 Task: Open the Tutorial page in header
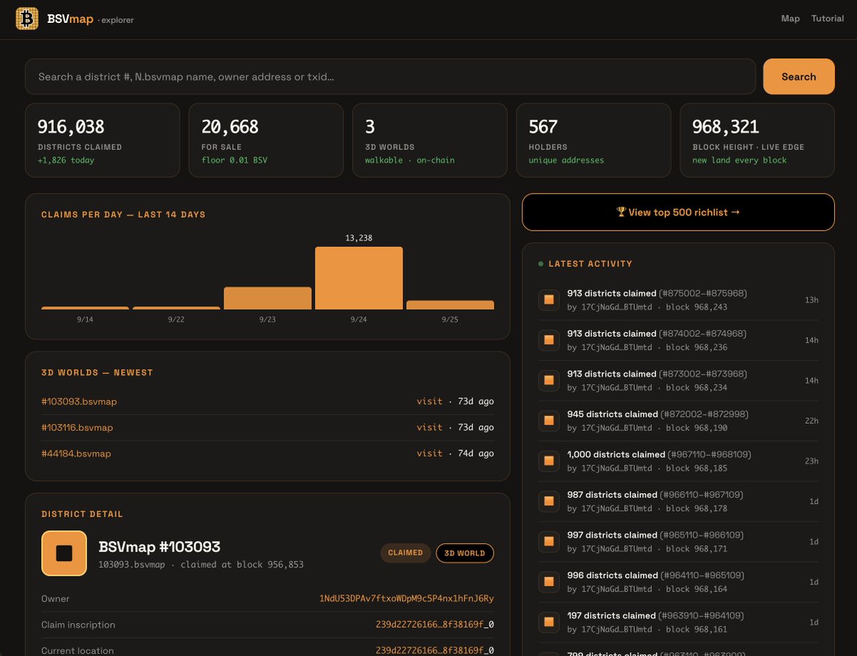[827, 19]
